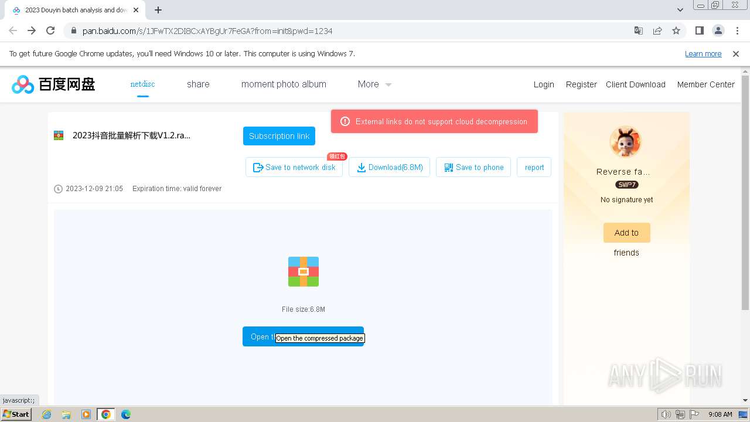Select the netdisc tab
The height and width of the screenshot is (422, 750).
pos(142,84)
